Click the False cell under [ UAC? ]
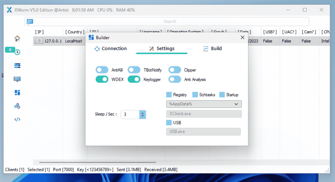 286,41
